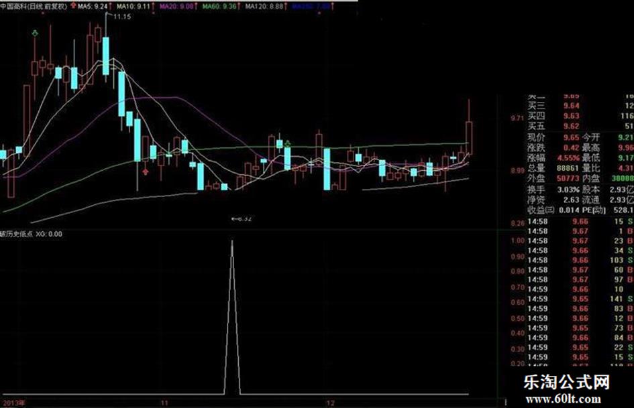The height and width of the screenshot is (408, 634).
Task: Click the red up-arrow before MA5
Action: (x=73, y=6)
